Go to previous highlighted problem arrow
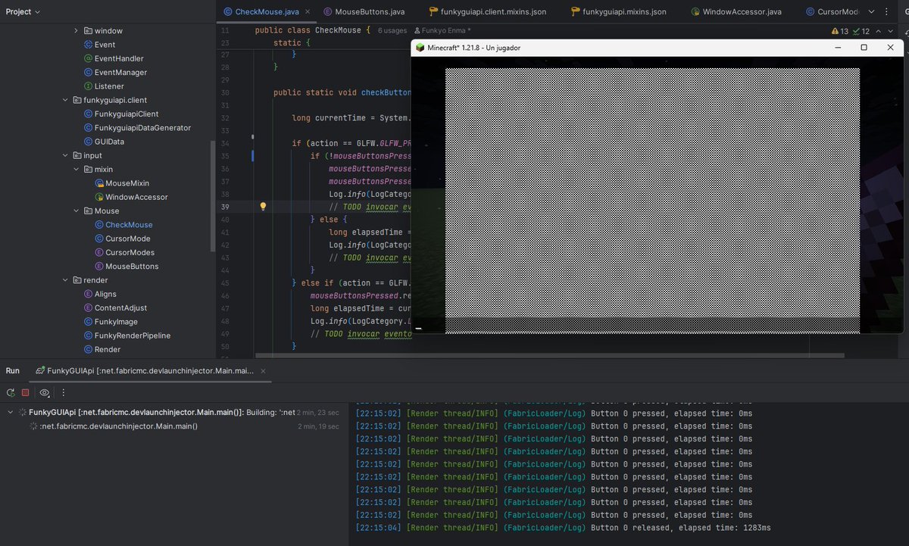909x546 pixels. [x=879, y=31]
